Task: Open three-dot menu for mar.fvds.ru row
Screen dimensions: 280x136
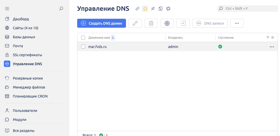Action: coord(272,47)
